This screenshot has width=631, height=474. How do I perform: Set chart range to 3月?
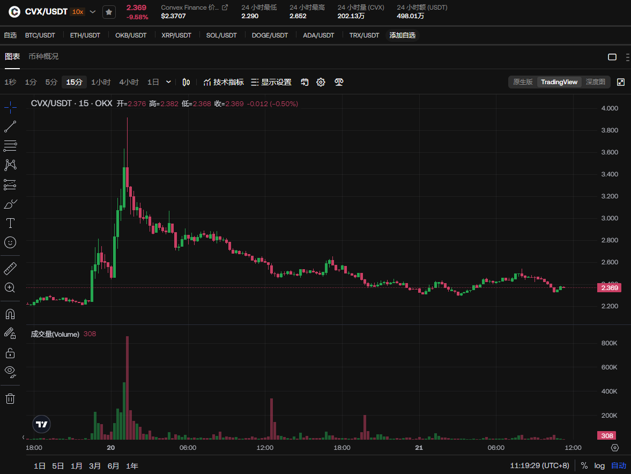tap(94, 466)
